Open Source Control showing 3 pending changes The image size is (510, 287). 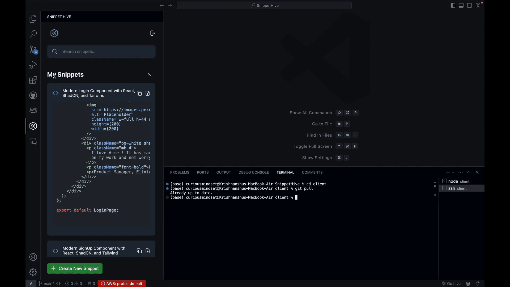(33, 49)
